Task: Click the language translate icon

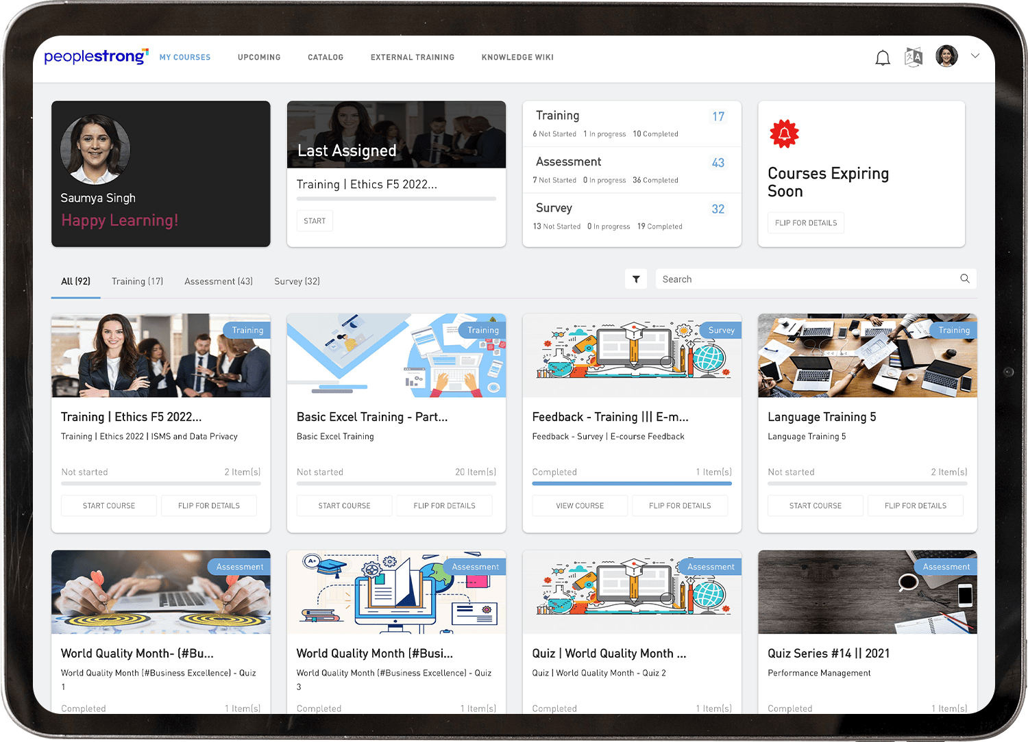Action: (x=914, y=57)
